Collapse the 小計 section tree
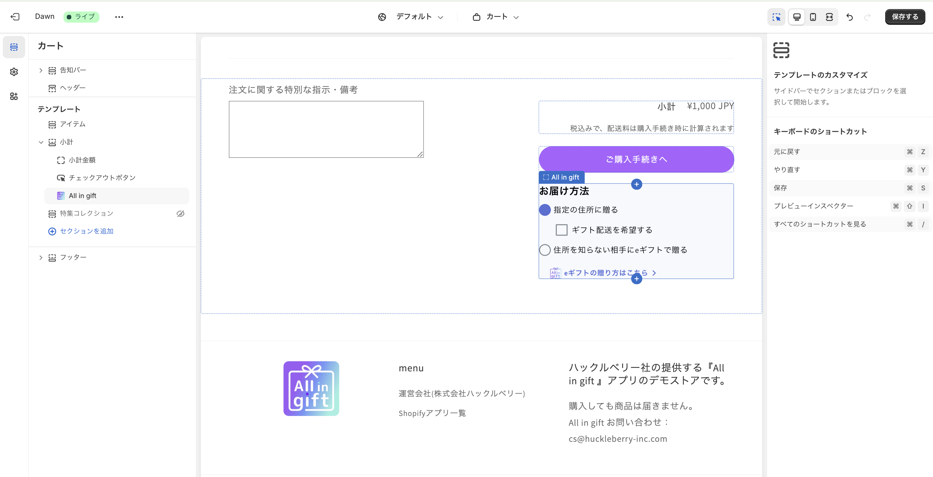Screen dimensions: 933x477 click(x=41, y=142)
